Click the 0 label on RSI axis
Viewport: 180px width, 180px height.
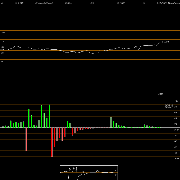pyautogui.click(x=2, y=62)
